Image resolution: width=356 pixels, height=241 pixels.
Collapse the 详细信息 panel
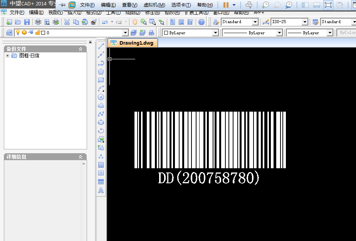[81, 157]
